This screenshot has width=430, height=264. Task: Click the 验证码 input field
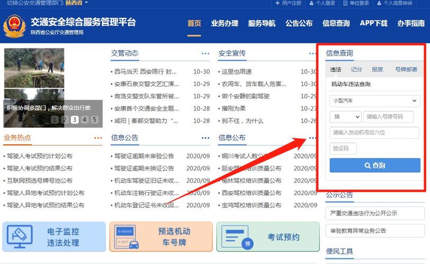pos(343,149)
